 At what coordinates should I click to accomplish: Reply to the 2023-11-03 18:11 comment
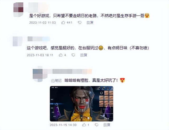click(84, 55)
